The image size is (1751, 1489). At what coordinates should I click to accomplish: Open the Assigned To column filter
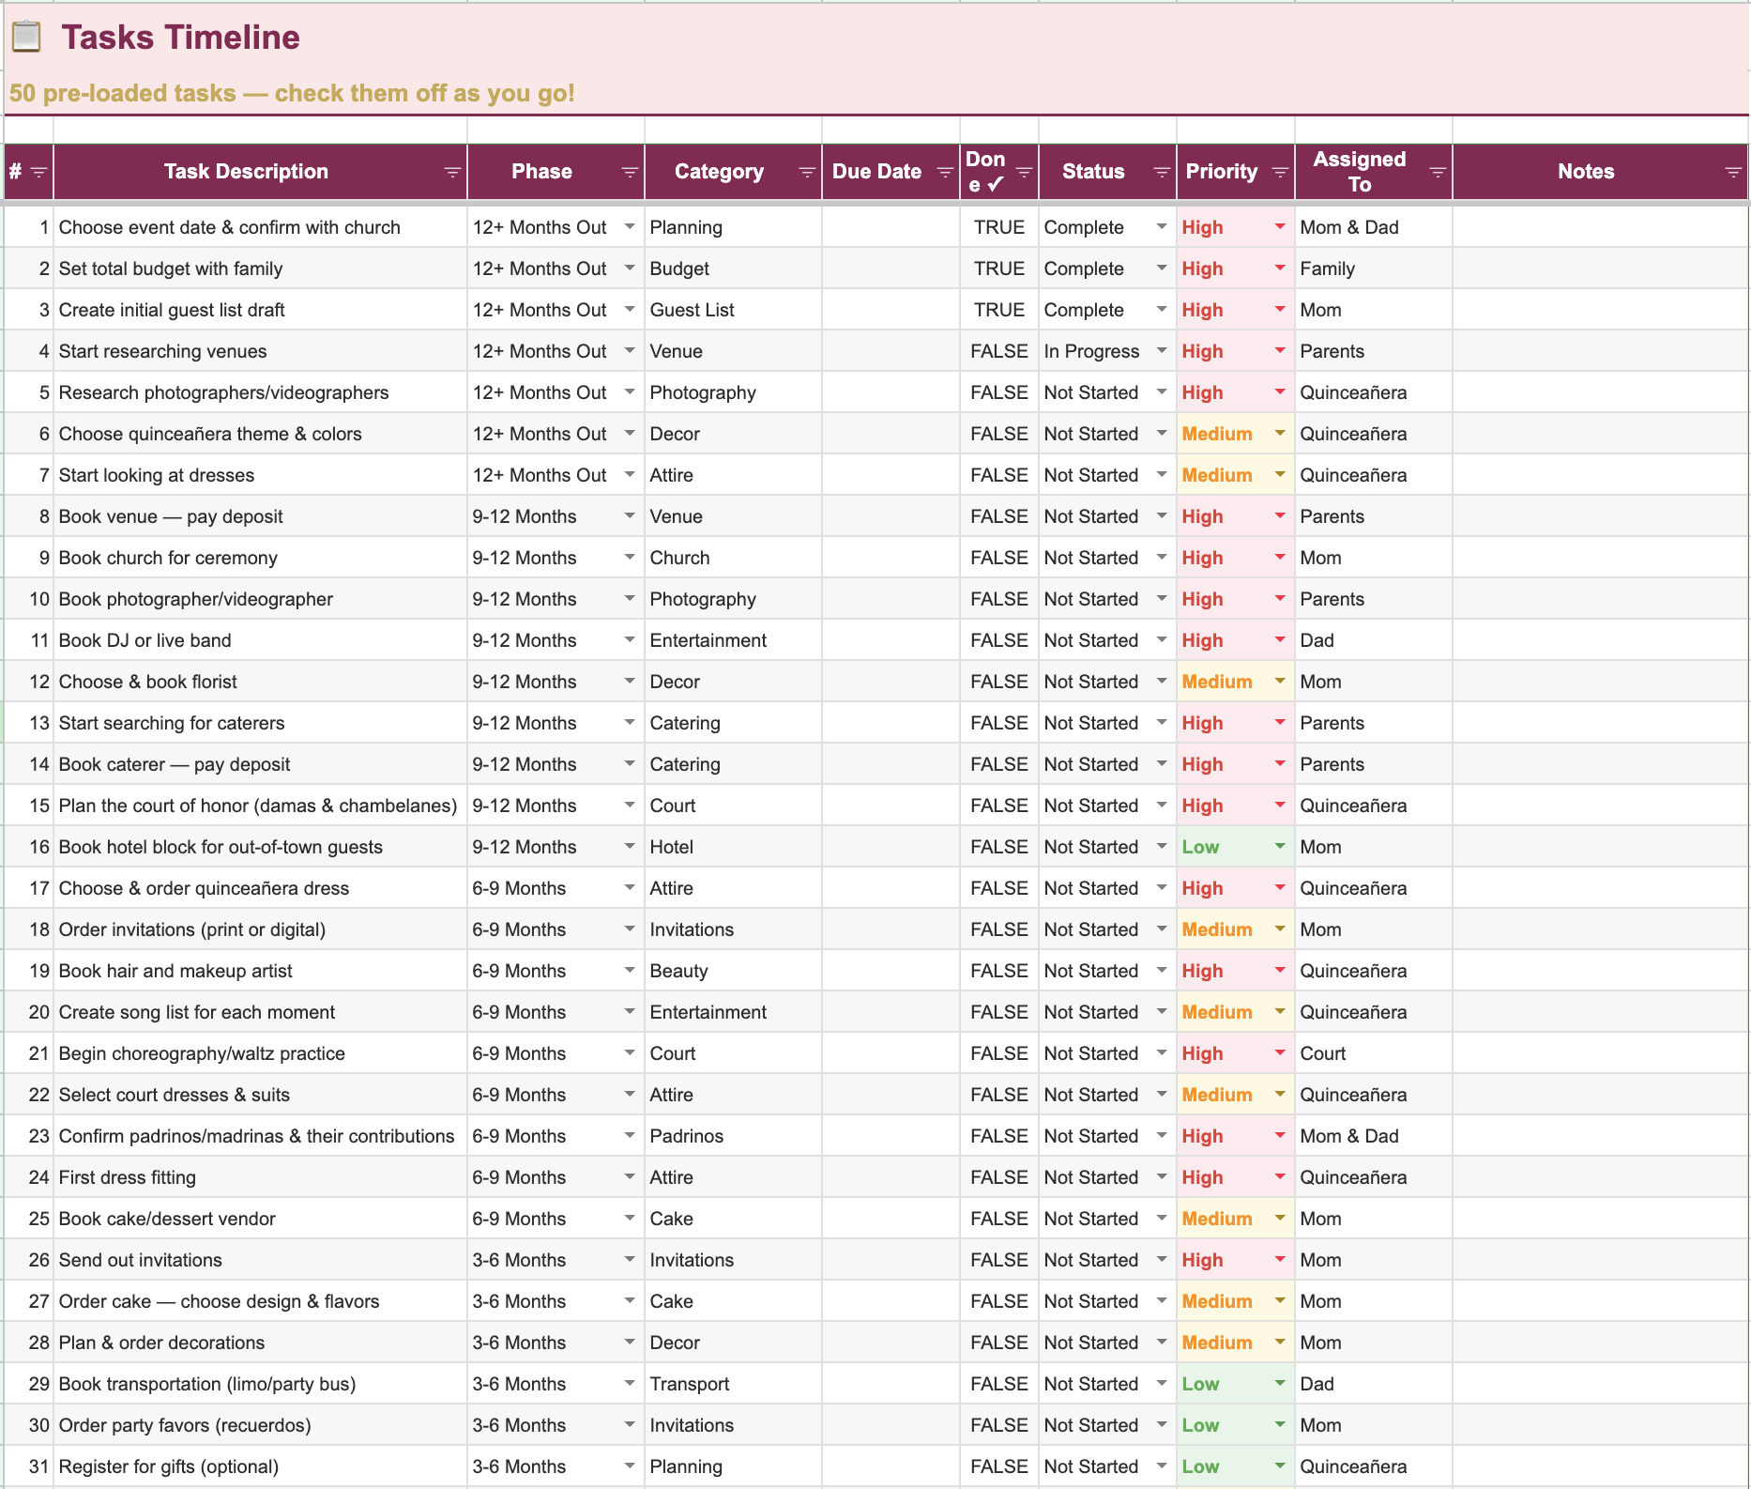click(1437, 172)
